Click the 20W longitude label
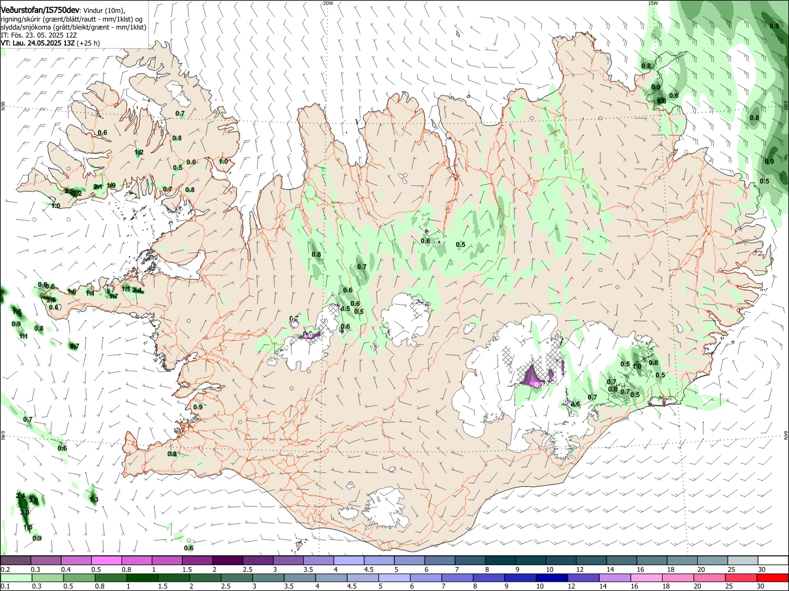The image size is (789, 591). (x=328, y=3)
